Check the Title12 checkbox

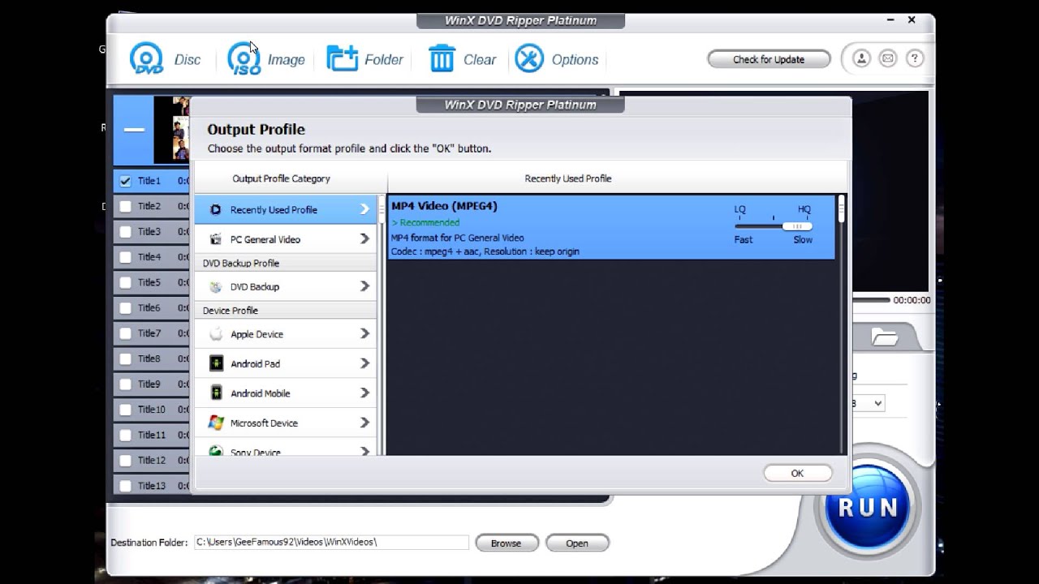point(125,460)
